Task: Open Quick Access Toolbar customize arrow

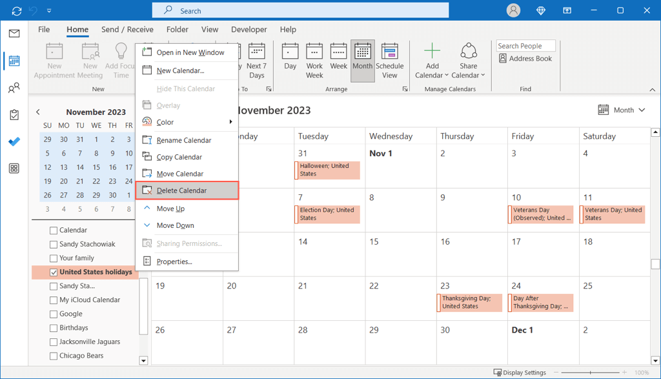Action: (x=49, y=10)
